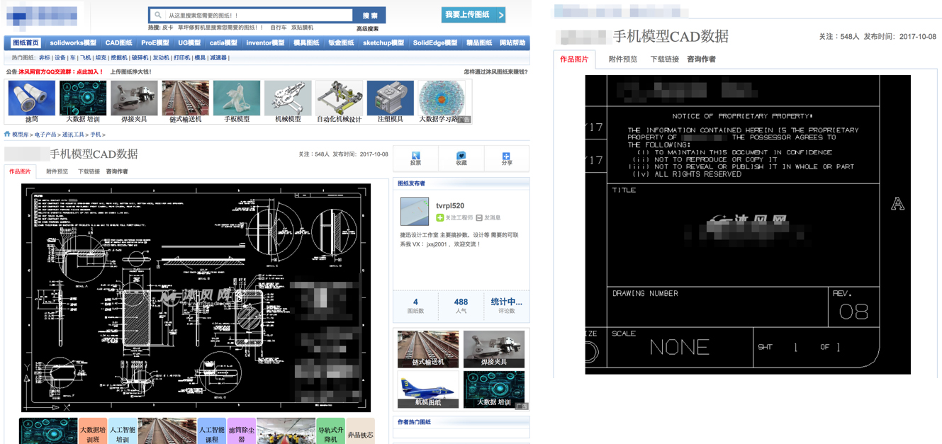Click the magnifier icon in search box
This screenshot has height=444, width=942.
(157, 15)
